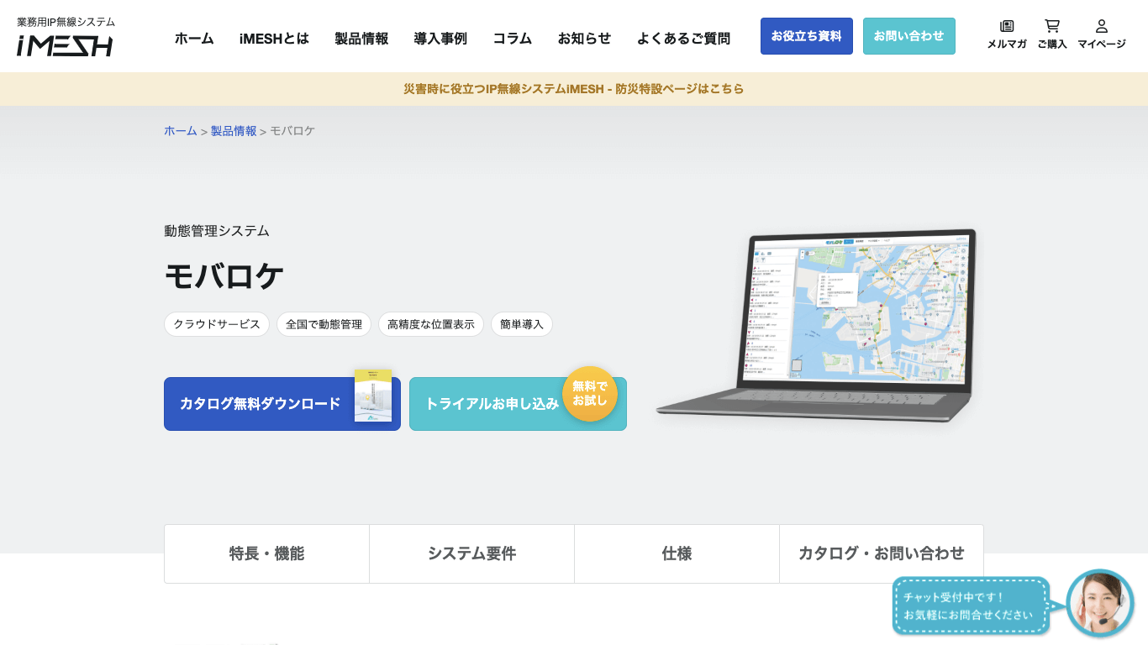Open 製品情報 in the navigation menu

coord(360,37)
